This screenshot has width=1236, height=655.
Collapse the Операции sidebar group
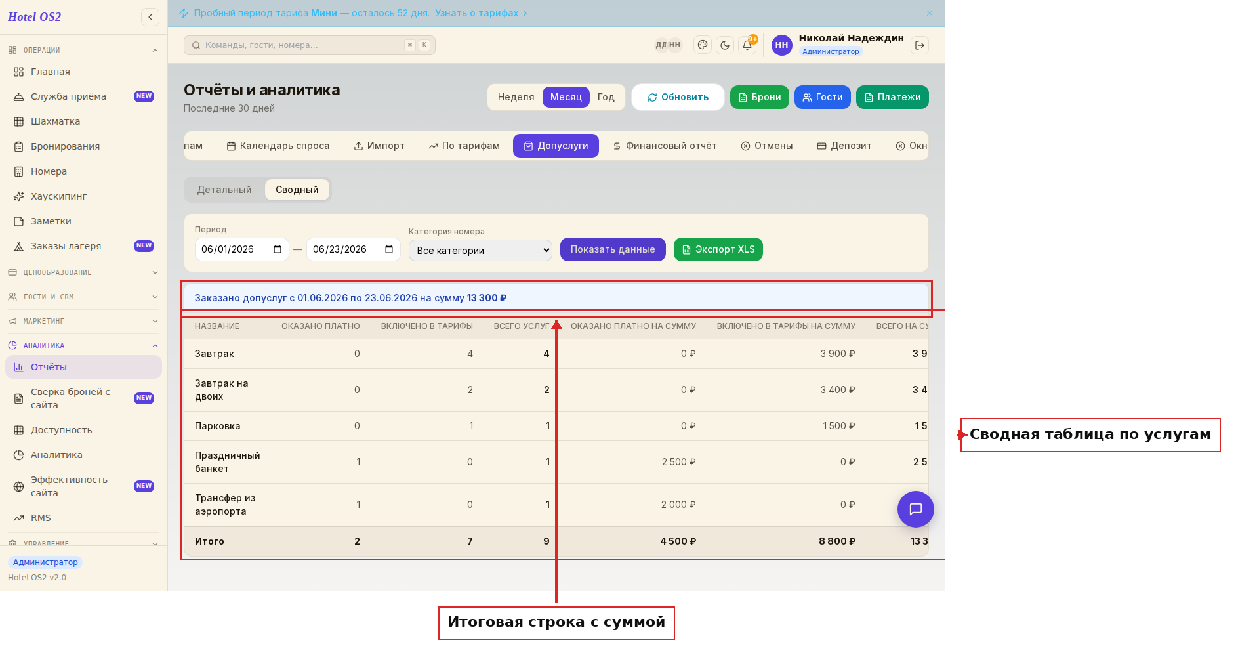tap(84, 50)
